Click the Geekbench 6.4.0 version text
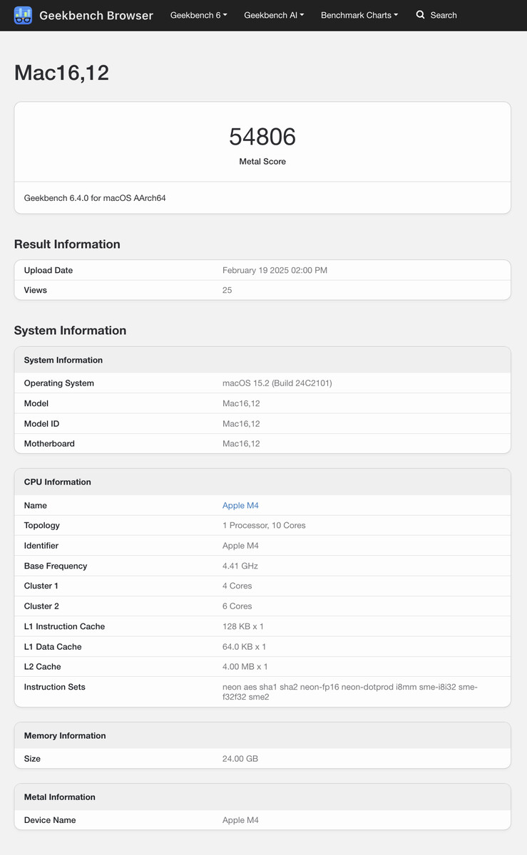The height and width of the screenshot is (855, 527). click(x=95, y=198)
